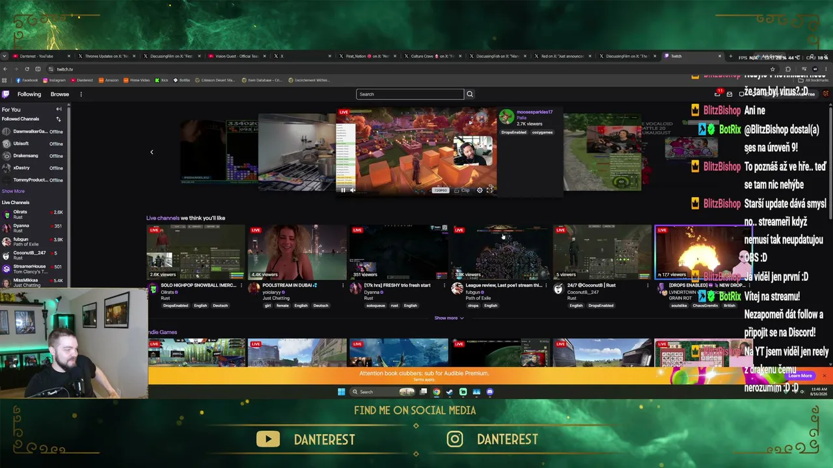This screenshot has height=468, width=833.
Task: Open the Twitch whispers envelope icon
Action: (730, 94)
